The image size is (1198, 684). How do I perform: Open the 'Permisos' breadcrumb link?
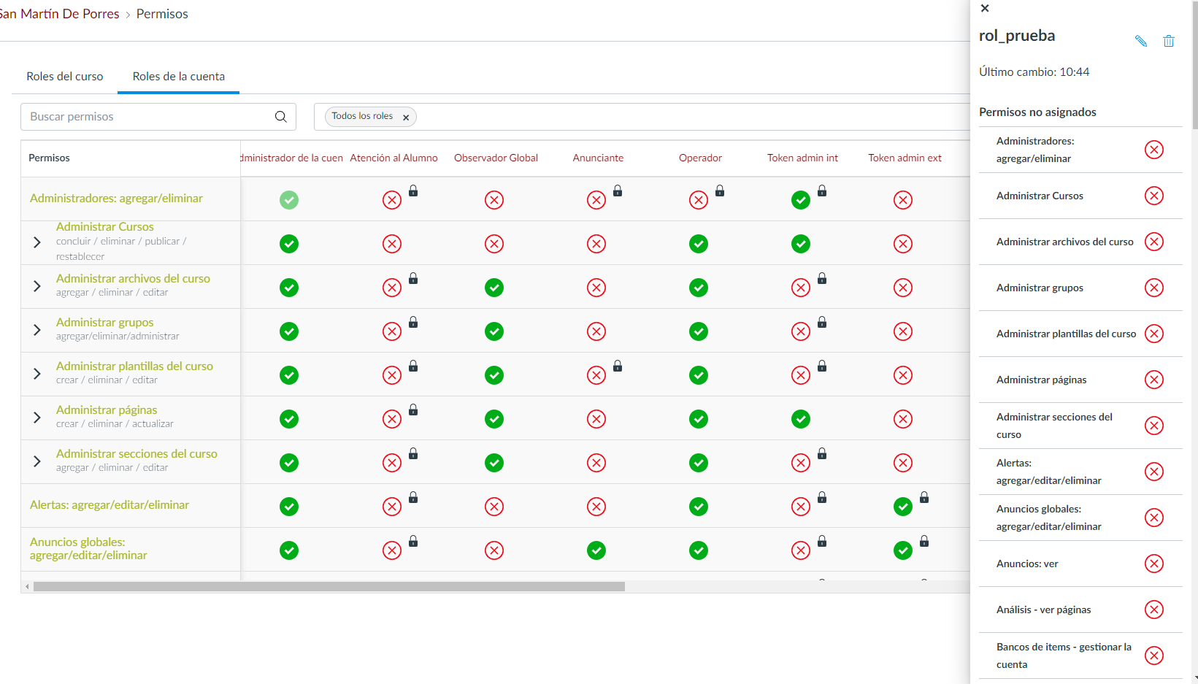[x=162, y=14]
